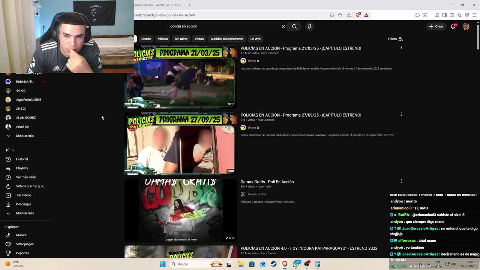Open the Filtros search filters

point(395,39)
